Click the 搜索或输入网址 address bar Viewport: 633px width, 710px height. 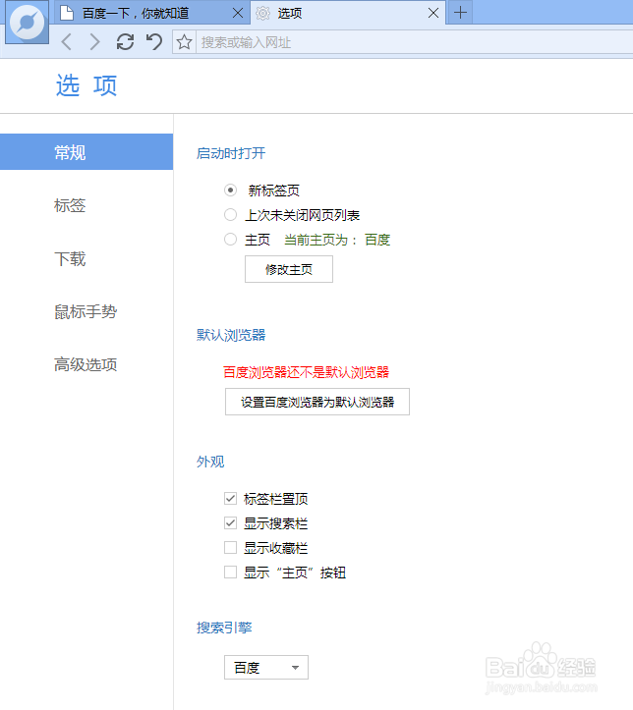coord(414,42)
